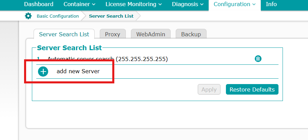Select the Automatic server search entry
The image size is (308, 140).
coord(108,59)
